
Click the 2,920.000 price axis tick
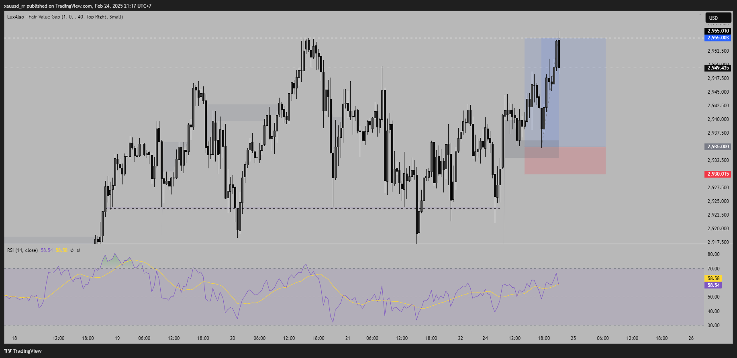click(x=718, y=229)
